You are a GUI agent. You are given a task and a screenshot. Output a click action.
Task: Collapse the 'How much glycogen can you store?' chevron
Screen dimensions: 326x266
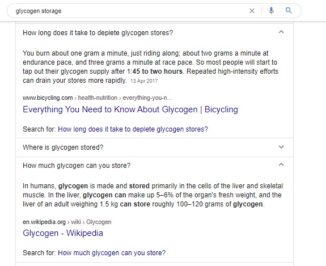(x=281, y=164)
